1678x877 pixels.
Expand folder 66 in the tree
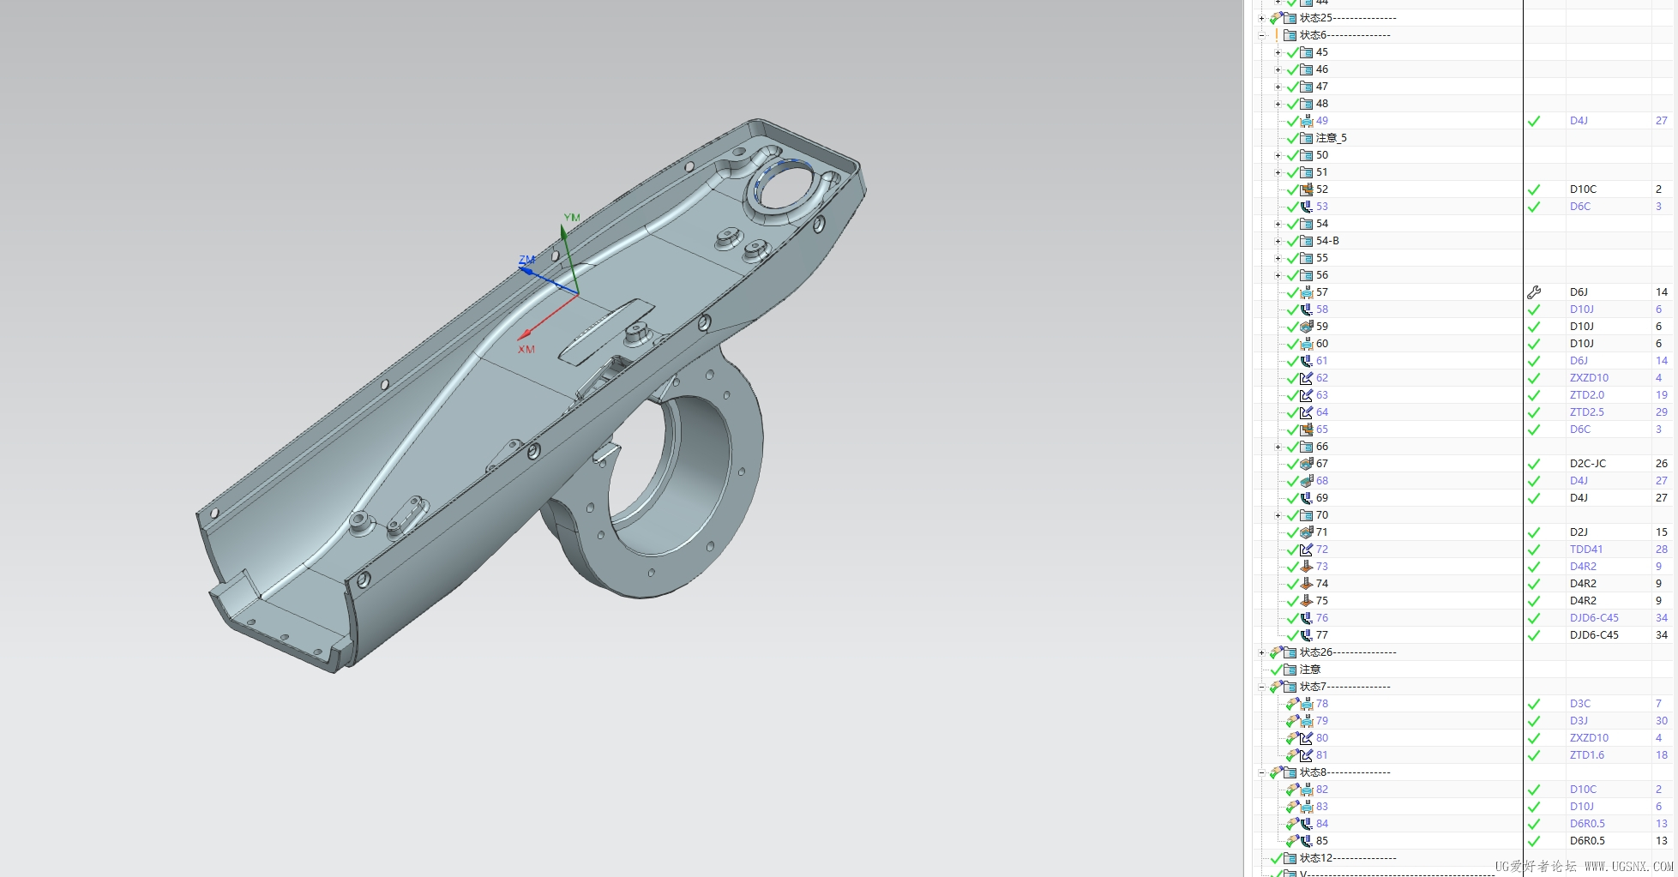pos(1278,447)
